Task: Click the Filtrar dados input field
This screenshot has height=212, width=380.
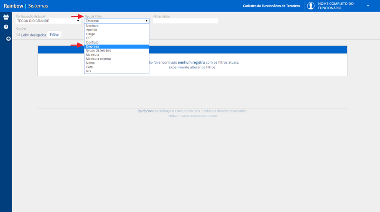Action: [x=185, y=21]
